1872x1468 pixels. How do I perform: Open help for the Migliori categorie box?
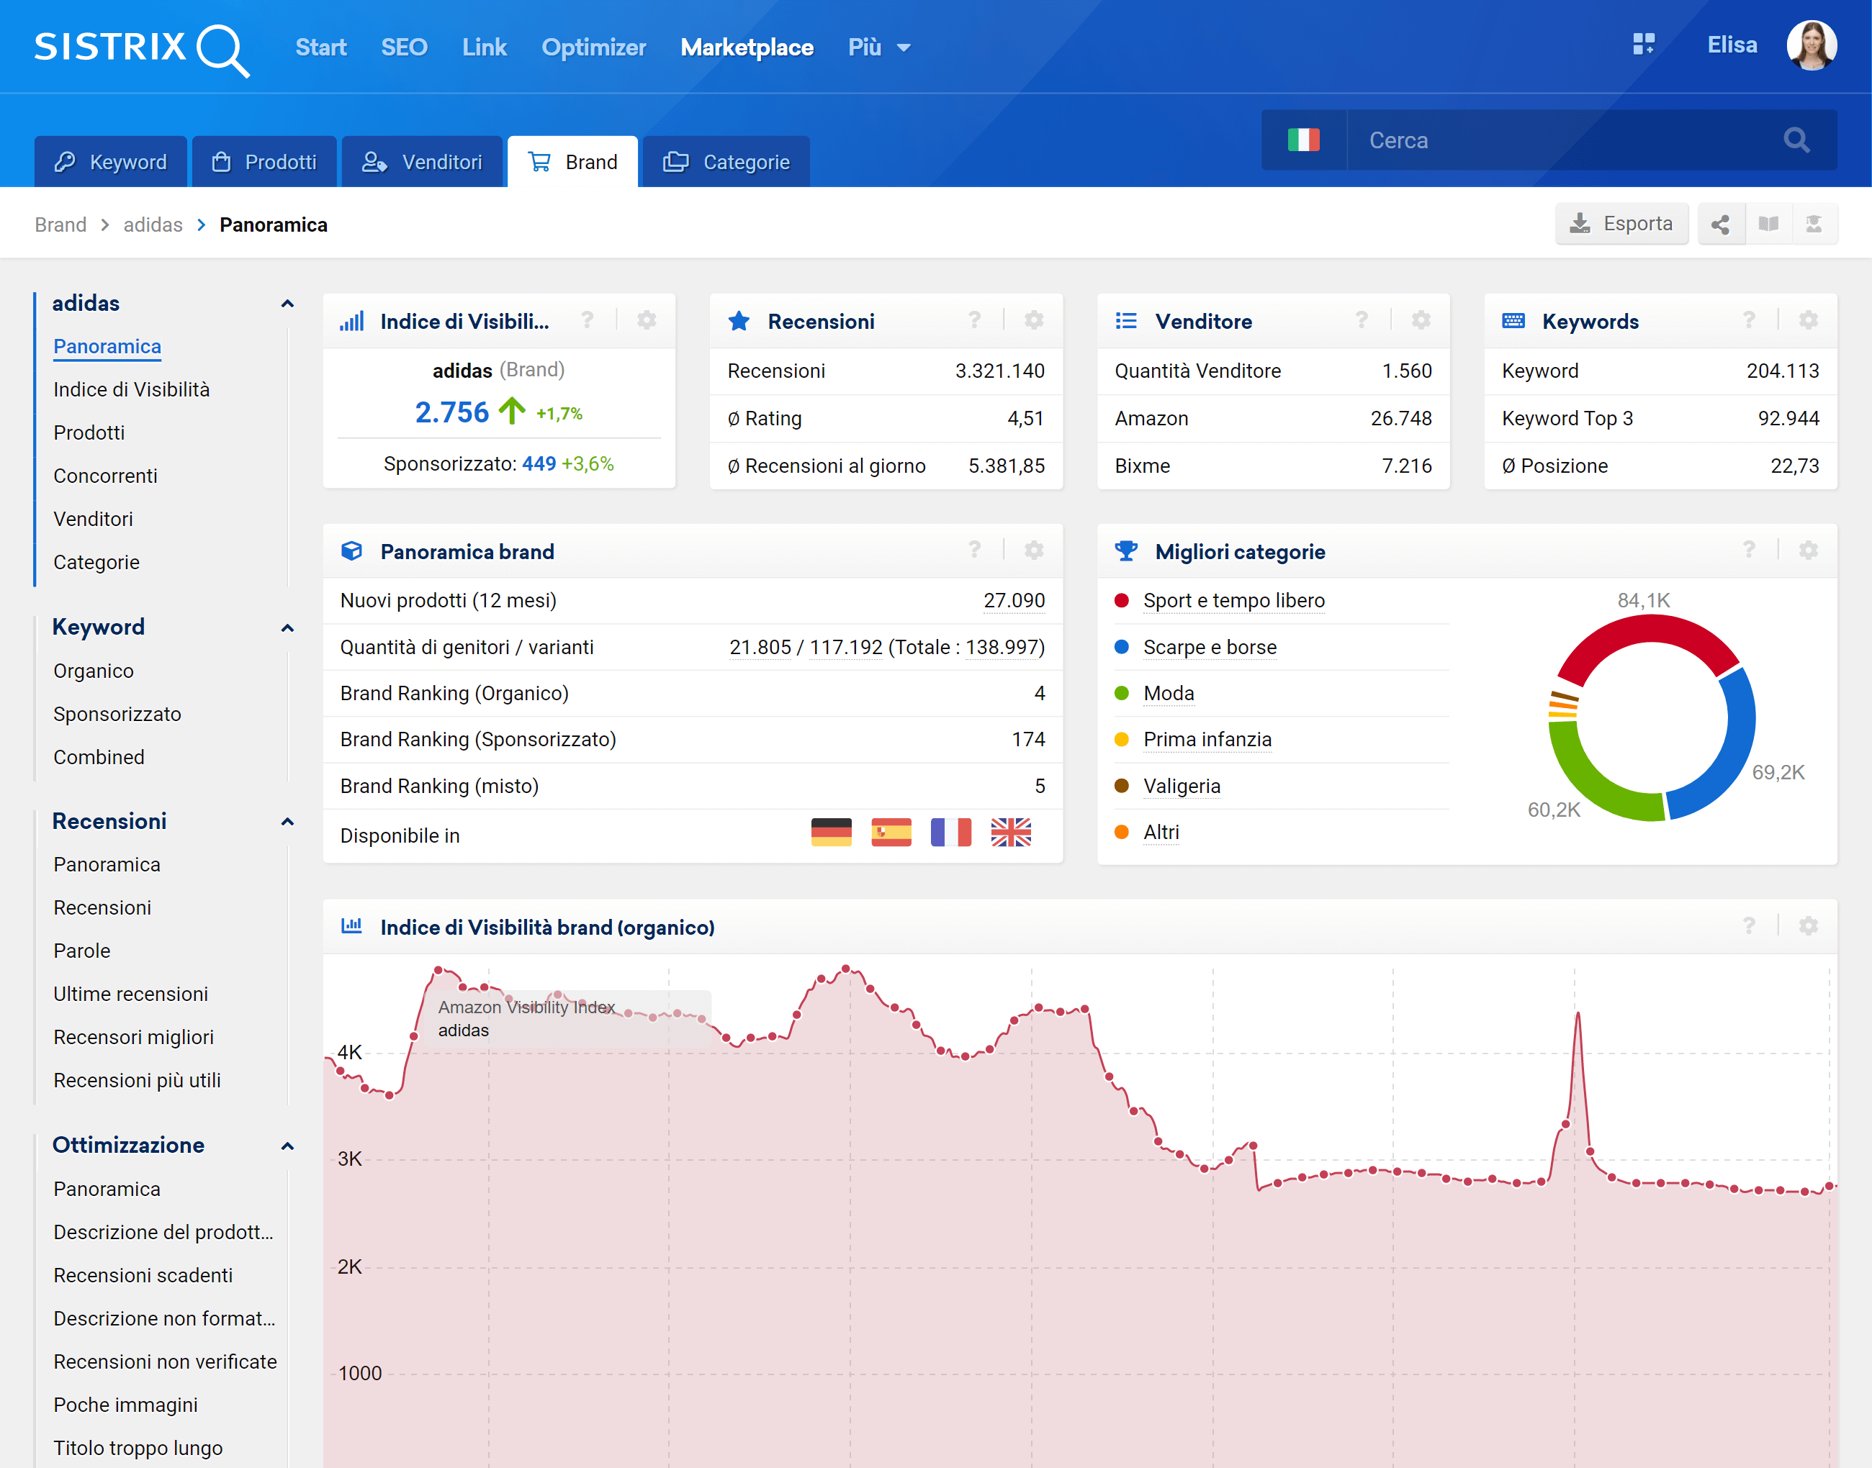1748,550
